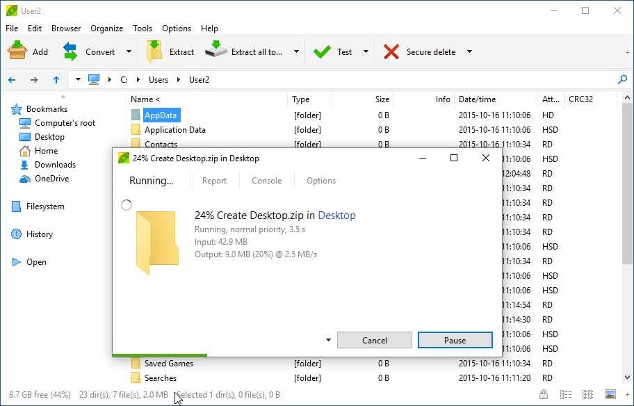634x406 pixels.
Task: Pause the Desktop.zip creation
Action: coord(455,340)
